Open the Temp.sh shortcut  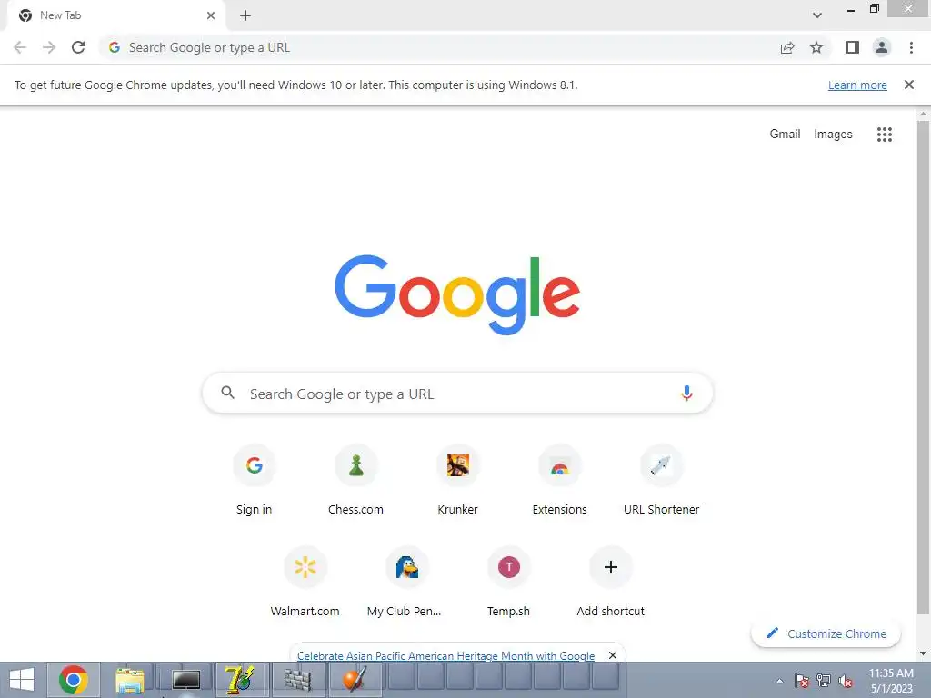click(509, 583)
